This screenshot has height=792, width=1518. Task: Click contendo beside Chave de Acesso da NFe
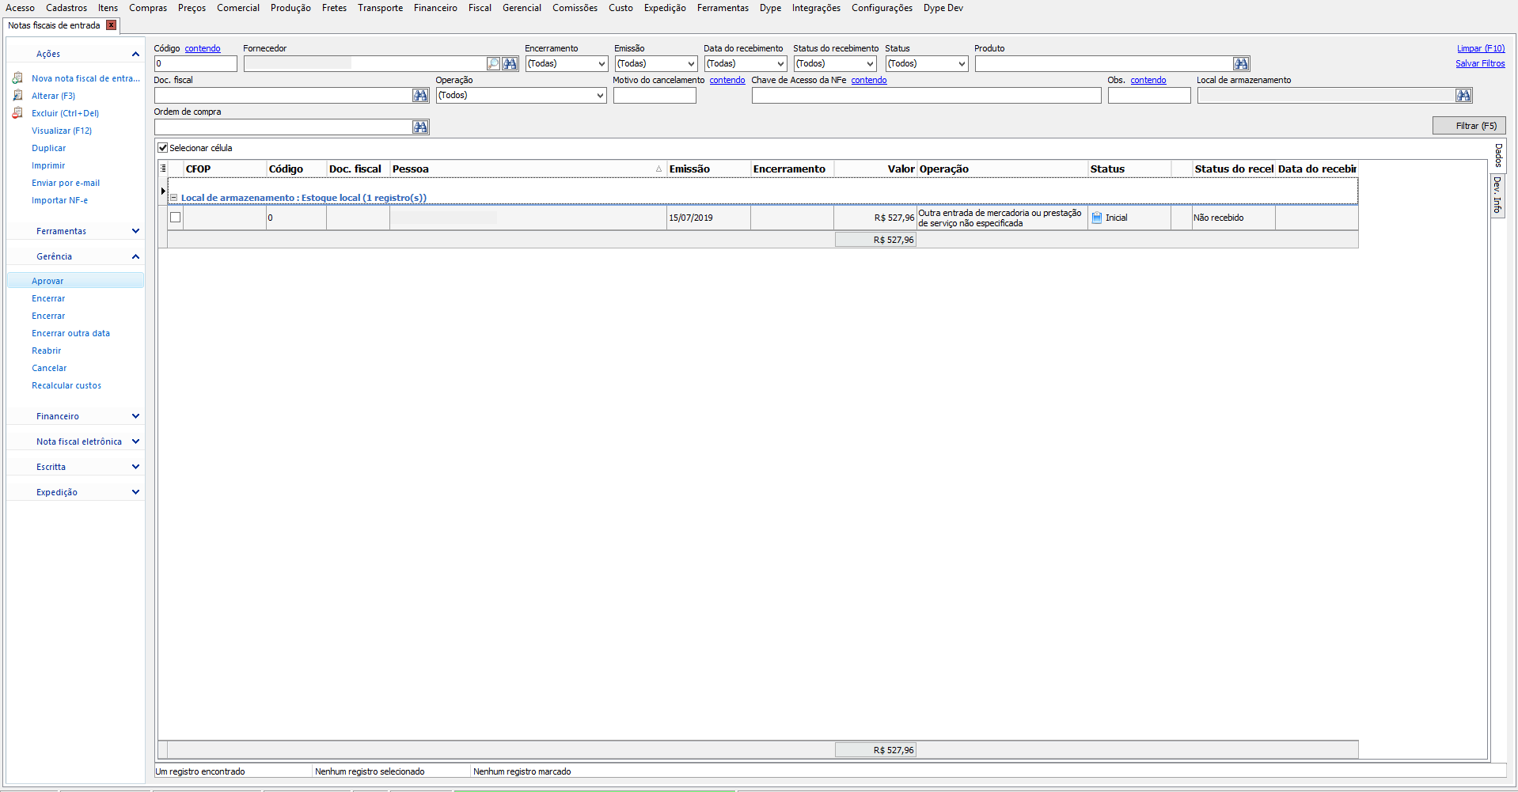[869, 80]
